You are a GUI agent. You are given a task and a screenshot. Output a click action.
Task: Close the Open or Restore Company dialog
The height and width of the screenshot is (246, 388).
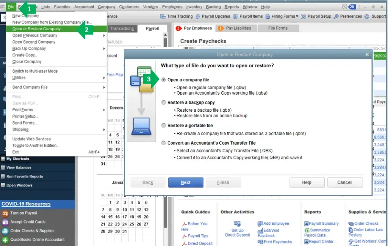click(x=367, y=54)
